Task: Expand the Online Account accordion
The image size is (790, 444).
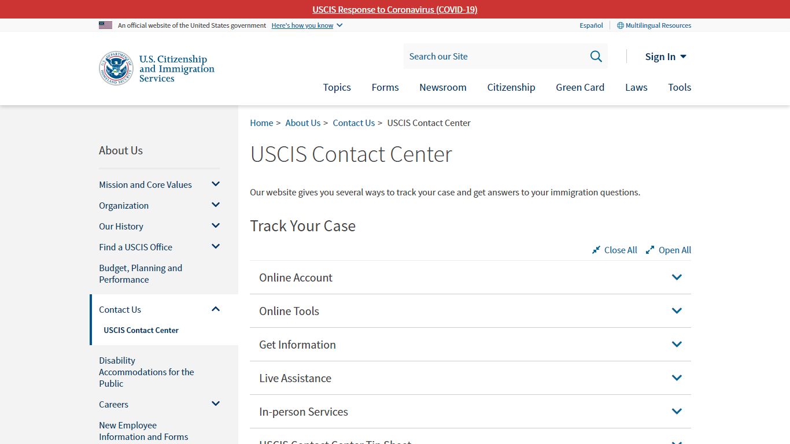Action: click(470, 277)
